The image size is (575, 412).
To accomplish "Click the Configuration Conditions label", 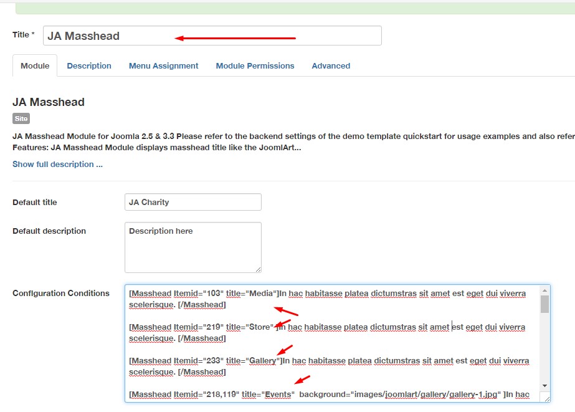I will pyautogui.click(x=61, y=293).
